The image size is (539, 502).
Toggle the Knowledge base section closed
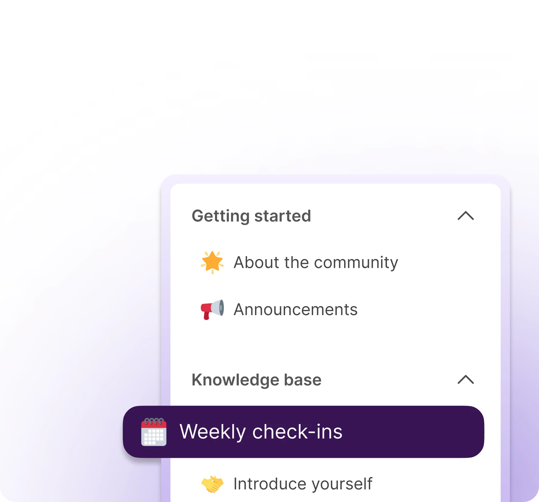(x=466, y=380)
